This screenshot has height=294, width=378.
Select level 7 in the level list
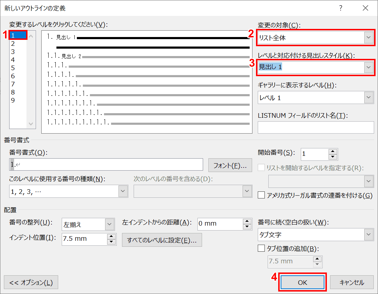tap(18, 84)
